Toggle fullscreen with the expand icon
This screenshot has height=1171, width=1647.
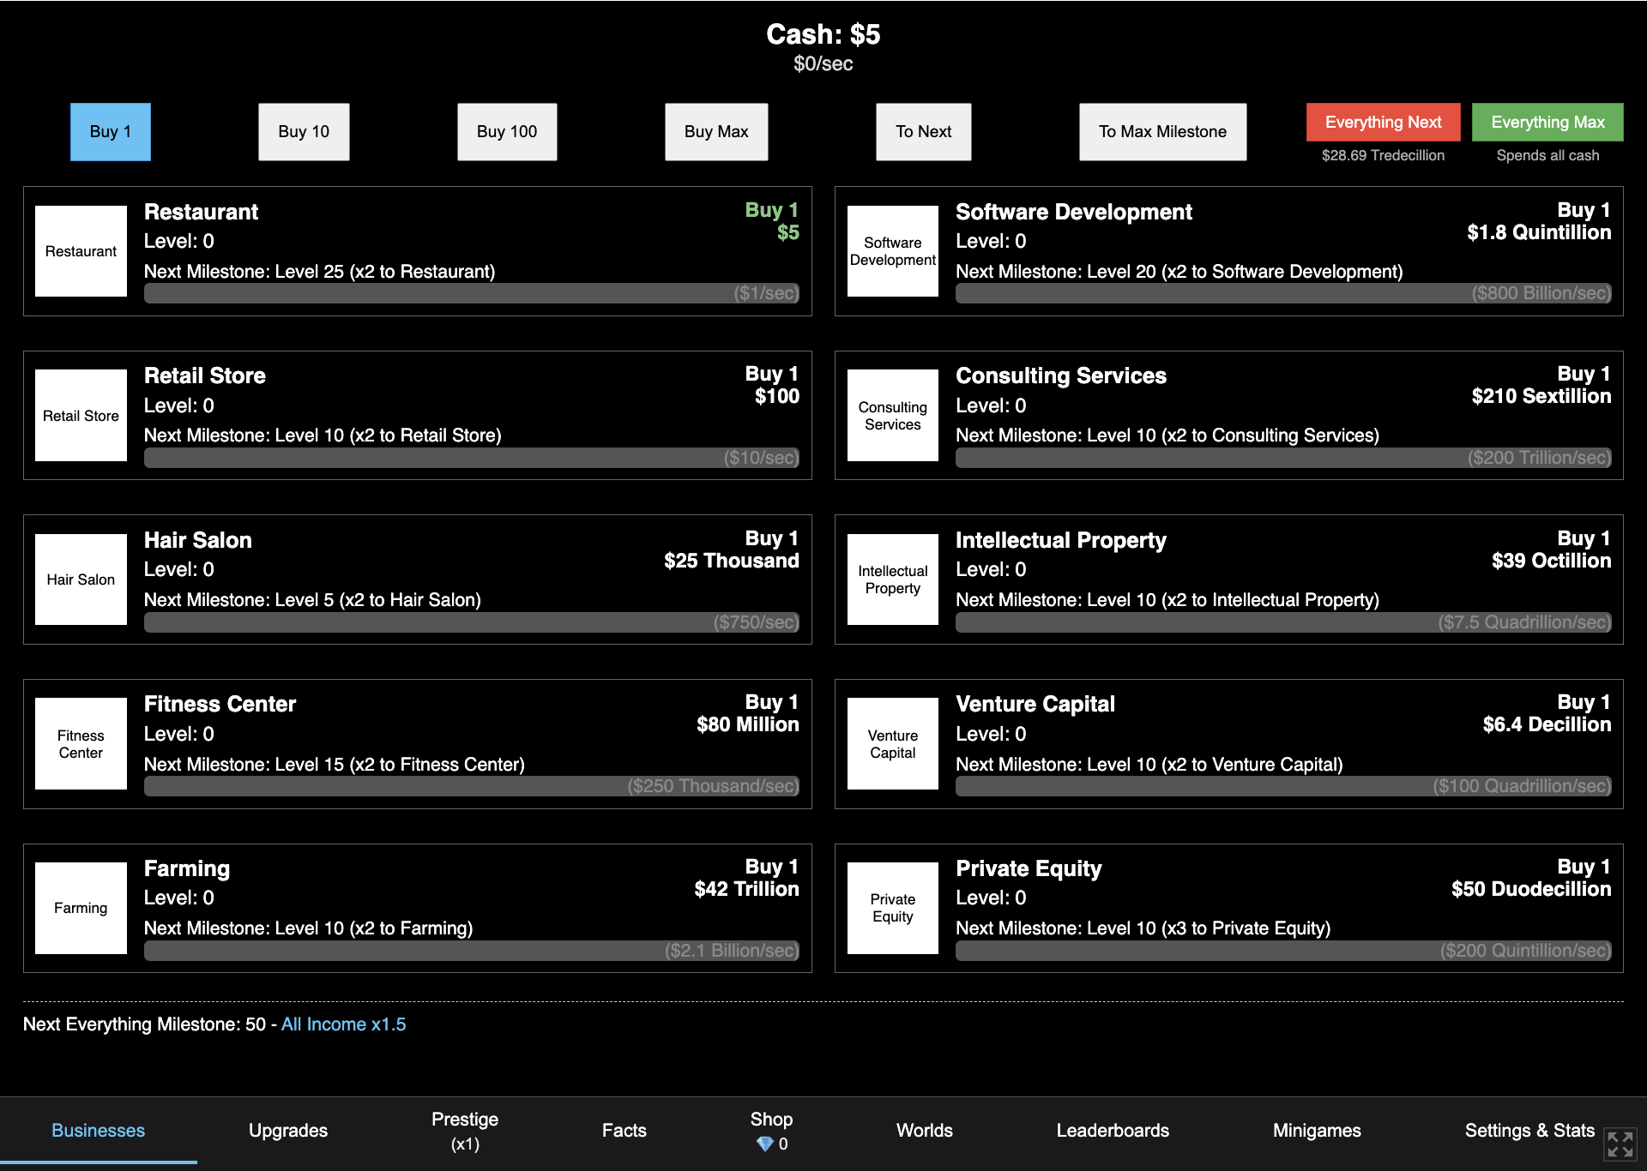[x=1620, y=1144]
